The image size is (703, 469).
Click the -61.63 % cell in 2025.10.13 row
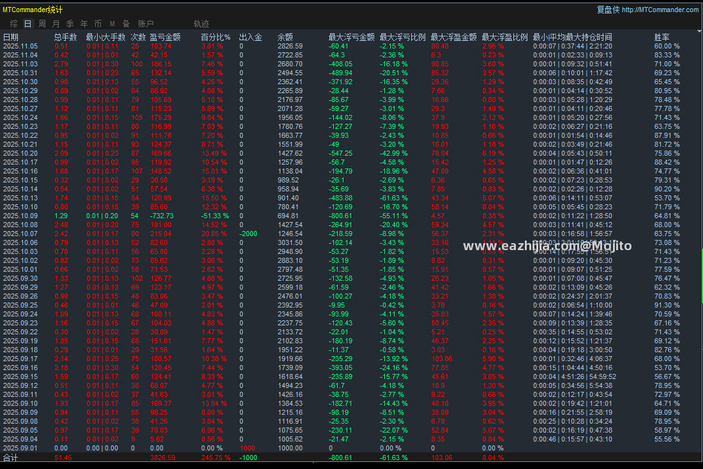[394, 198]
